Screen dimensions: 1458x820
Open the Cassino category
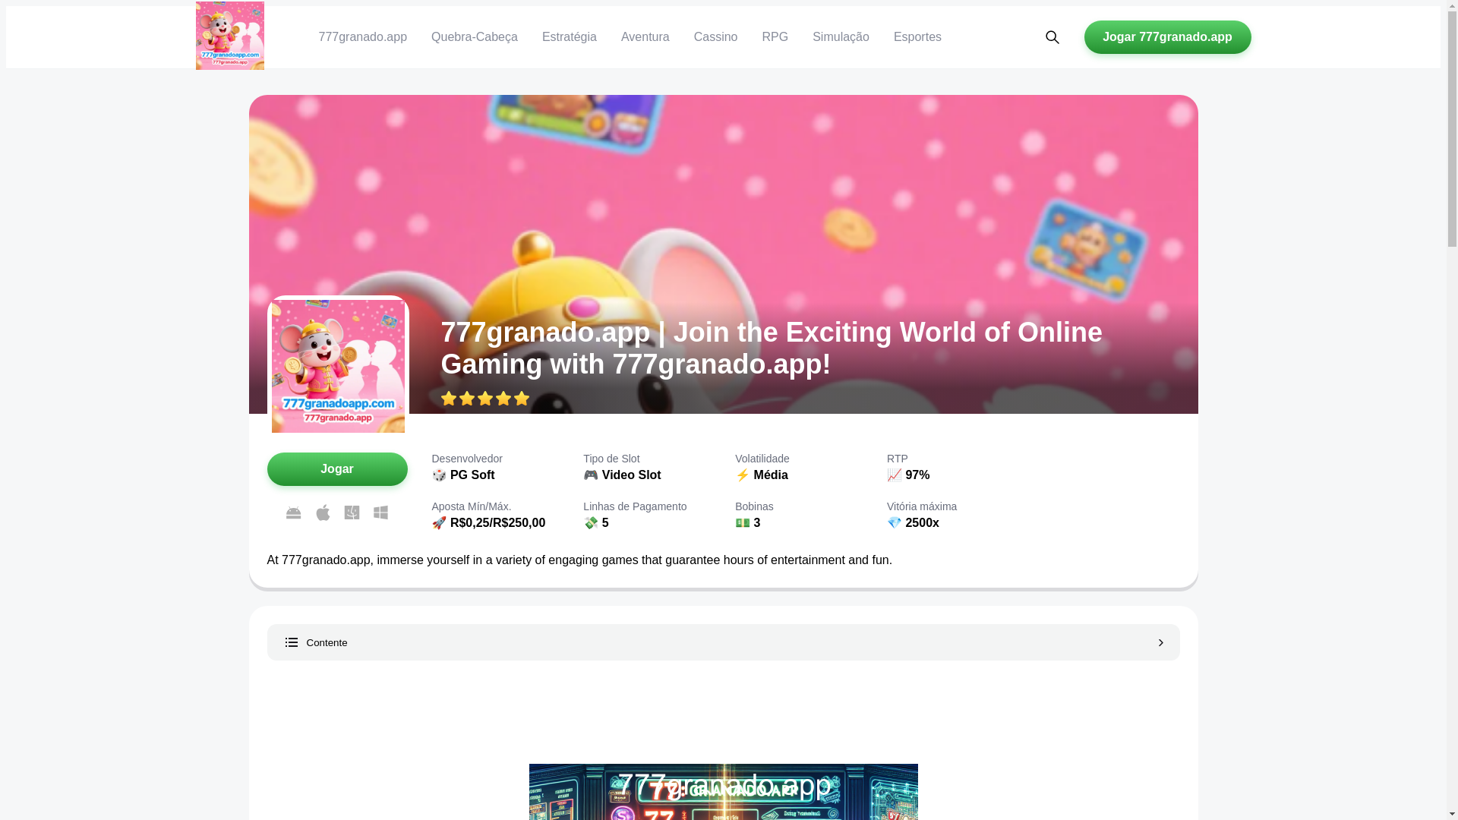click(715, 37)
